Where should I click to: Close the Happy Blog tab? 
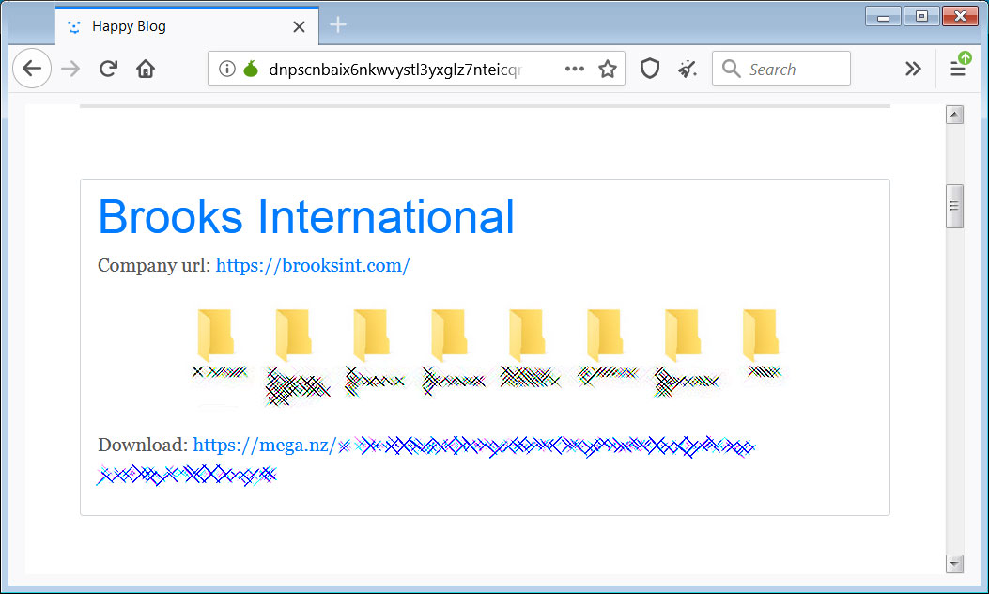tap(299, 26)
